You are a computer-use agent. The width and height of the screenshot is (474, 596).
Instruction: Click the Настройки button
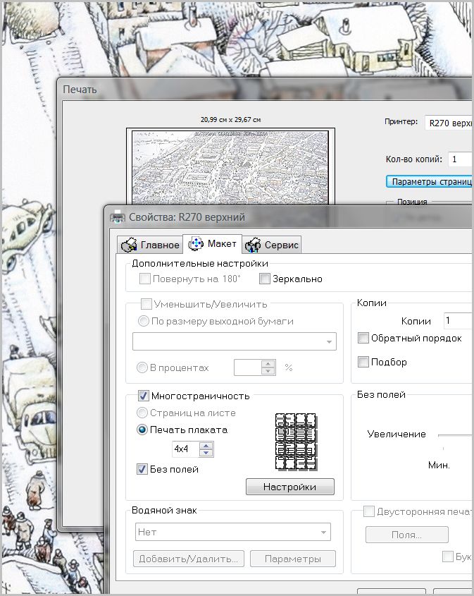pyautogui.click(x=290, y=487)
